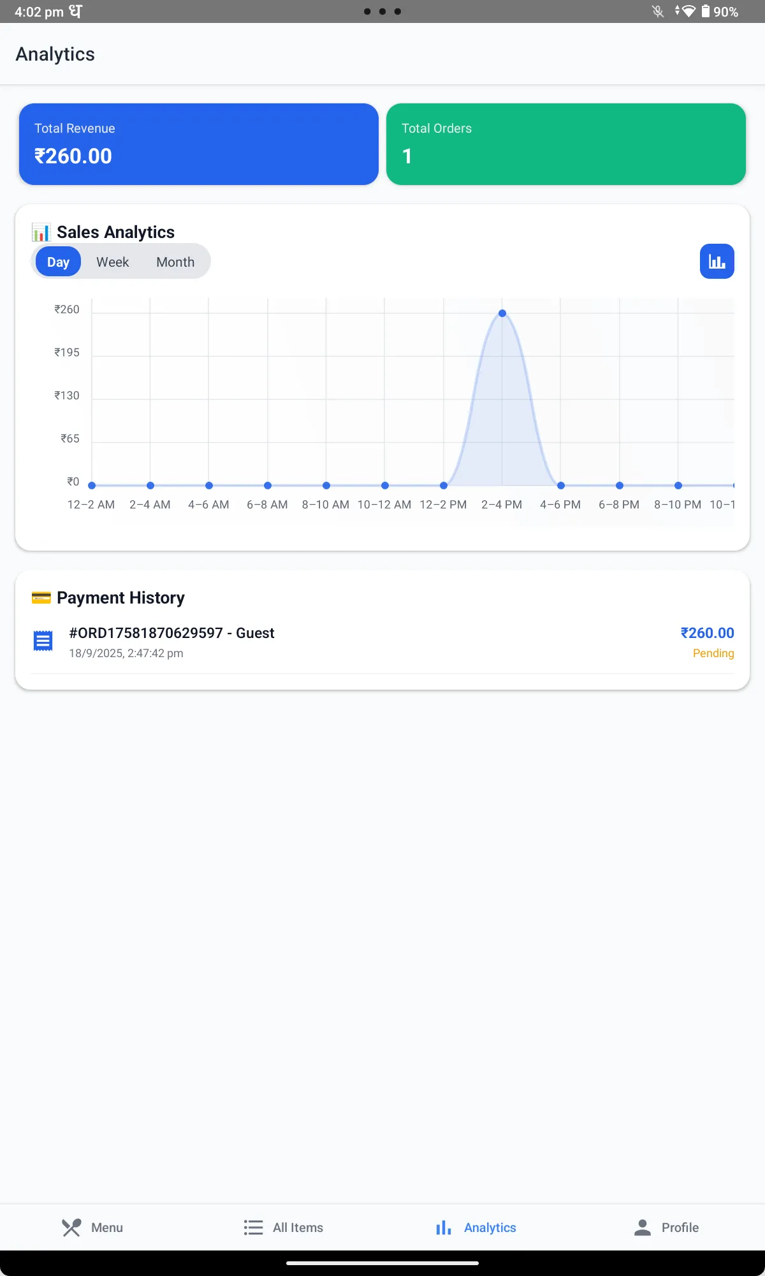
Task: Open the Menu tab label
Action: click(x=107, y=1228)
